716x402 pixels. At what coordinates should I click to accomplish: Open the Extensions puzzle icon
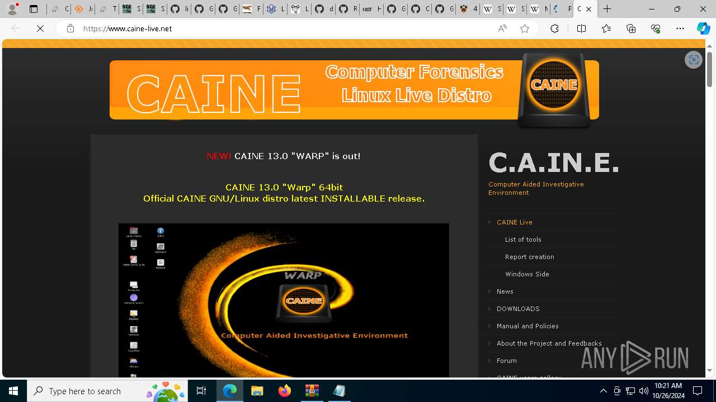[x=554, y=28]
